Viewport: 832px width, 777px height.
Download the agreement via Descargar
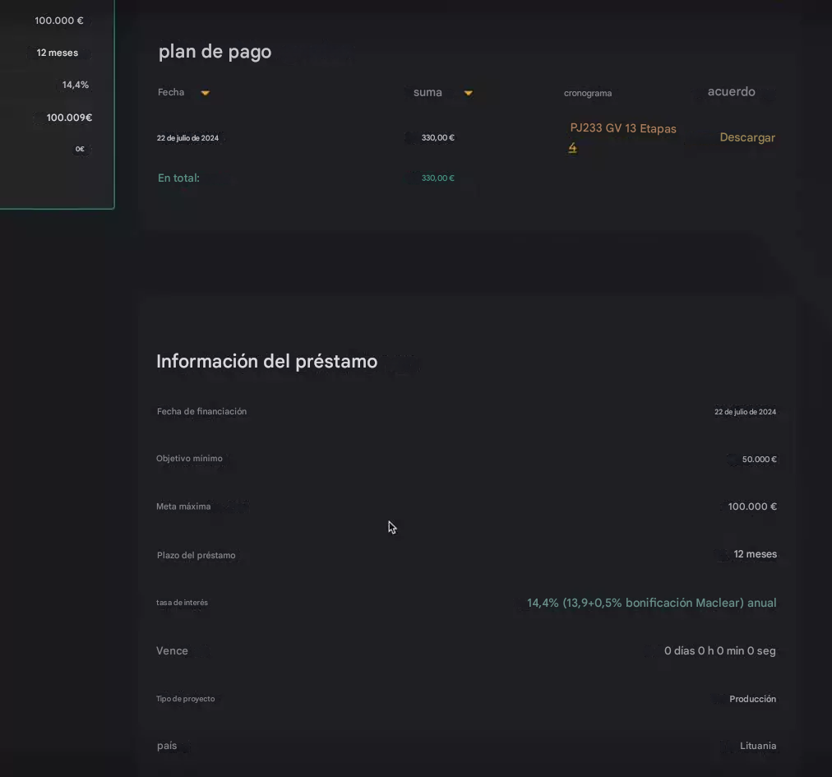pyautogui.click(x=746, y=137)
